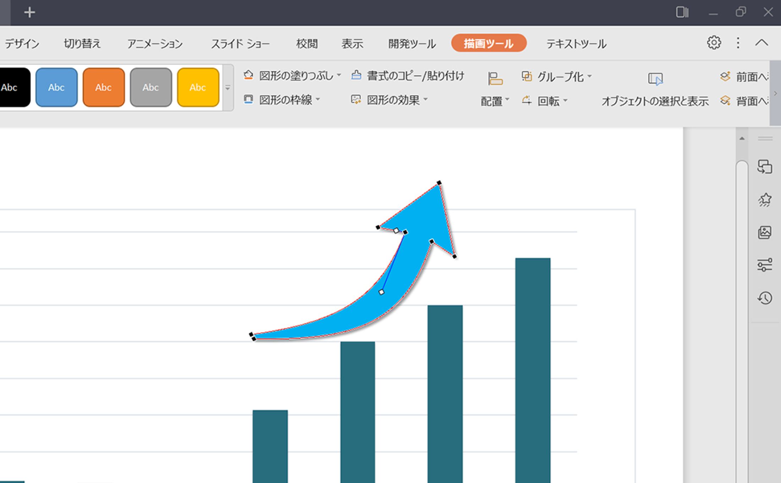Open the history clock sidebar icon
Screen dimensions: 781x483
point(765,298)
